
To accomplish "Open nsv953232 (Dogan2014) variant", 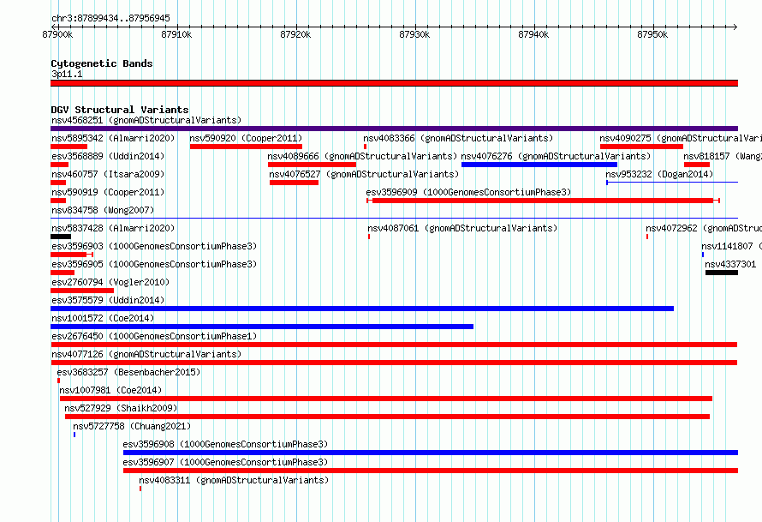I will [659, 174].
